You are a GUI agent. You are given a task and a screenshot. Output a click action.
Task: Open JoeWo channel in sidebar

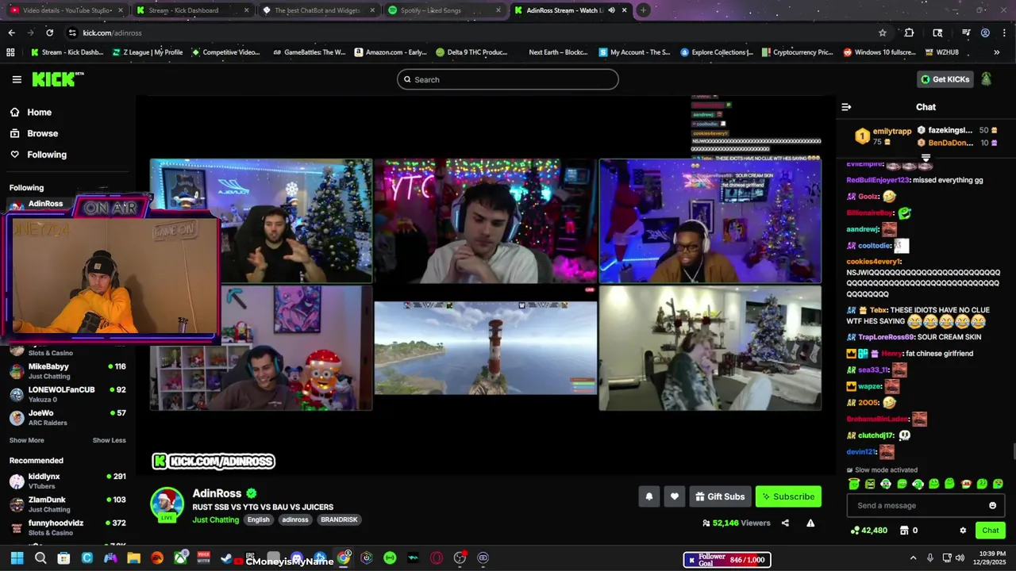click(67, 417)
